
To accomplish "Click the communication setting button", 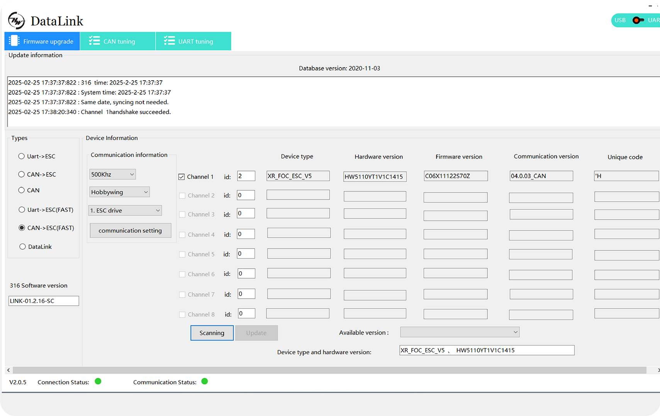I will pyautogui.click(x=130, y=230).
